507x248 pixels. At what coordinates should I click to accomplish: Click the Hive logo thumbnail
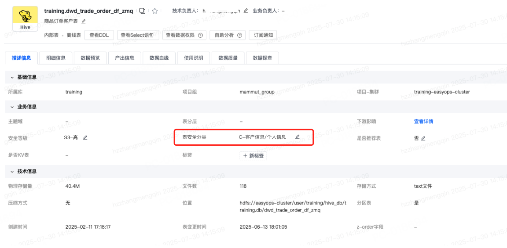(25, 18)
